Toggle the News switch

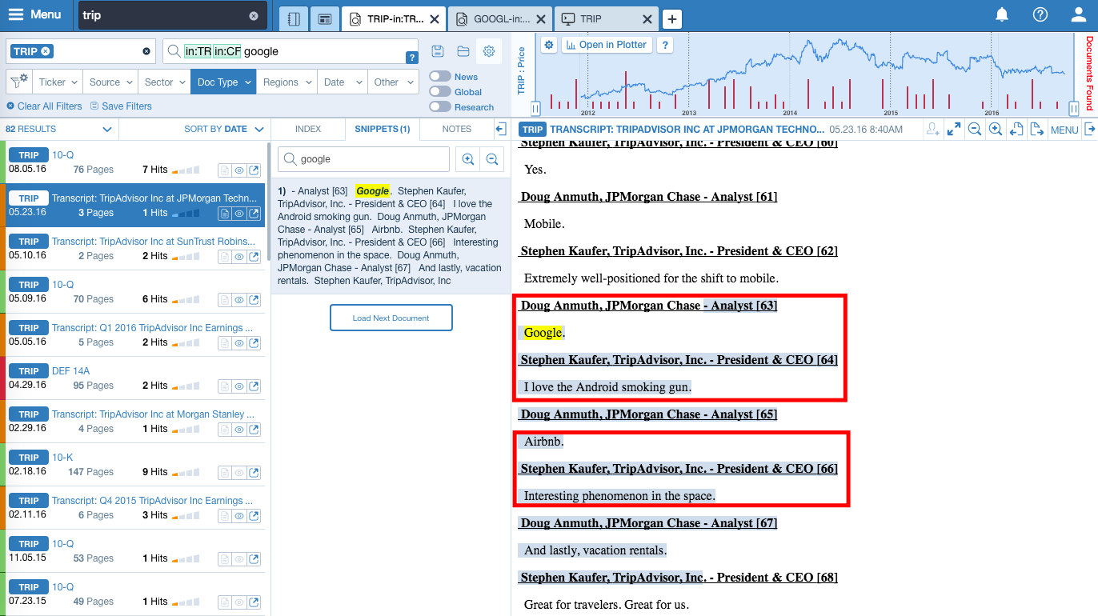click(x=440, y=76)
